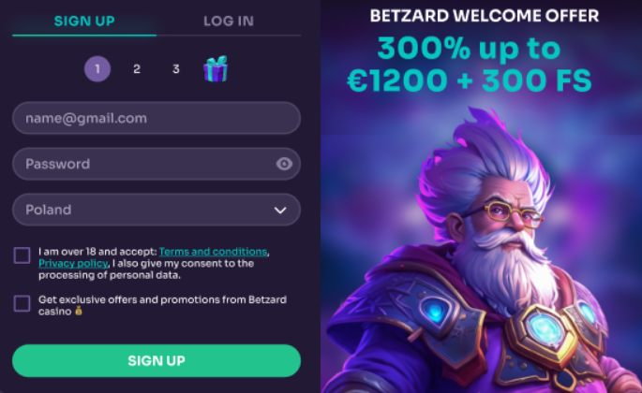Viewport: 642px width, 393px height.
Task: Select step 2 in registration progress
Action: pos(137,68)
